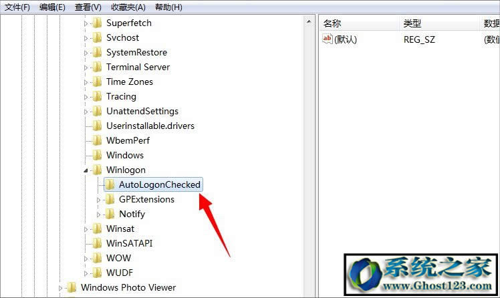Viewport: 500px width, 298px height.
Task: Open the 文件(F) menu
Action: pos(17,7)
